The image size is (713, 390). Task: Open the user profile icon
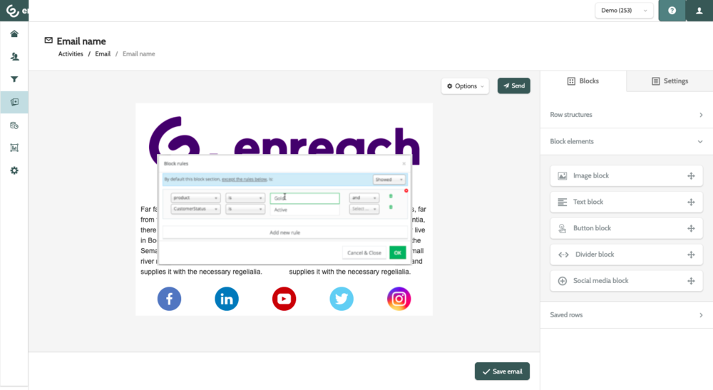pyautogui.click(x=699, y=11)
